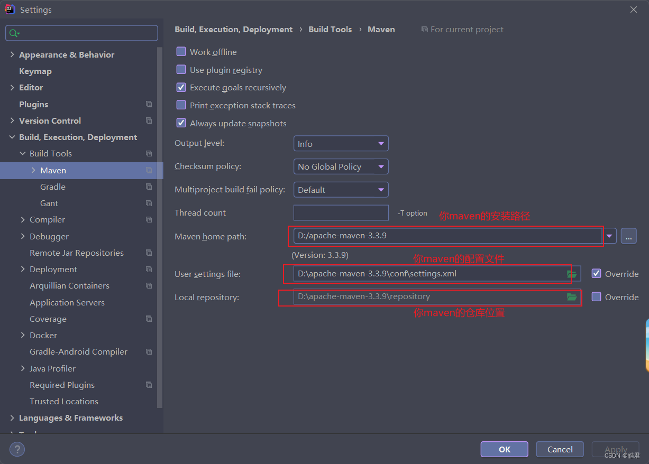Click the settings tree vertical scrollbar
The image size is (649, 464).
click(160, 227)
